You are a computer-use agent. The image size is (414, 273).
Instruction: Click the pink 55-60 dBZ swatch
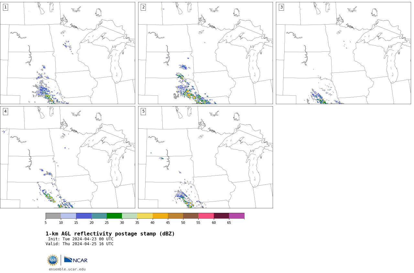(206, 216)
